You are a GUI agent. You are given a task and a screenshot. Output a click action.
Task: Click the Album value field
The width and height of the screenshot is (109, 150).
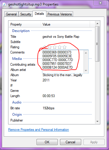pos(62,75)
